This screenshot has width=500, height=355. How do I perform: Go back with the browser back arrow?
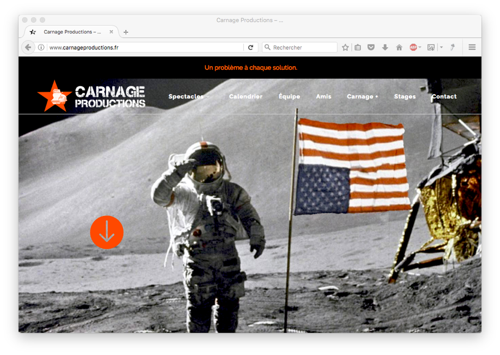28,48
